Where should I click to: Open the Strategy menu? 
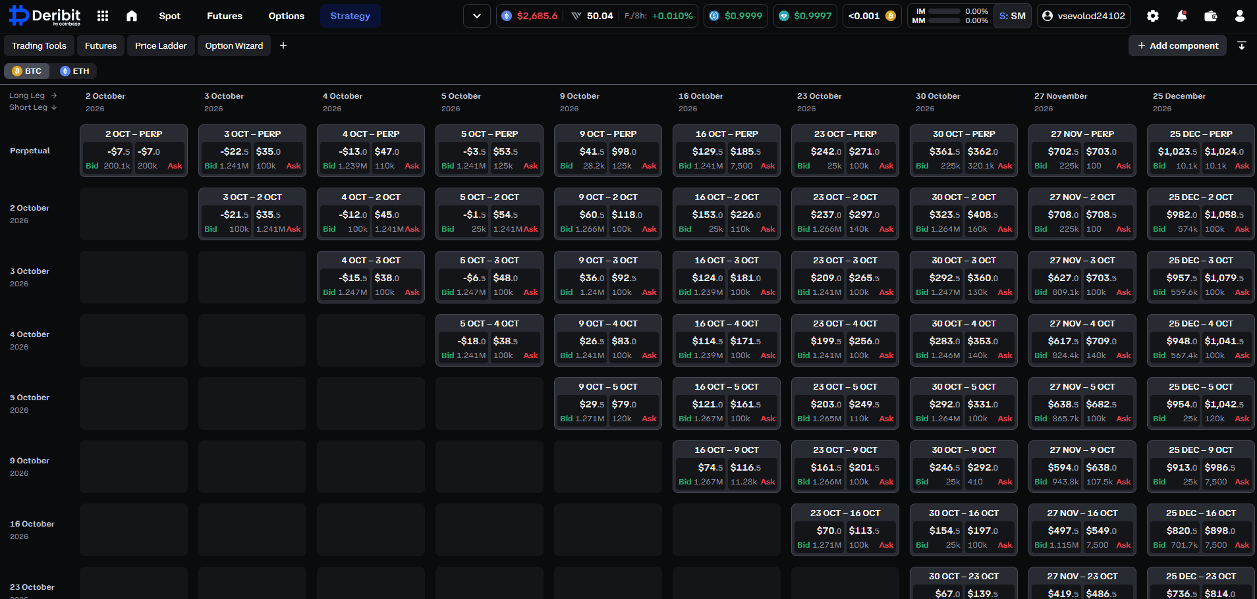tap(350, 16)
